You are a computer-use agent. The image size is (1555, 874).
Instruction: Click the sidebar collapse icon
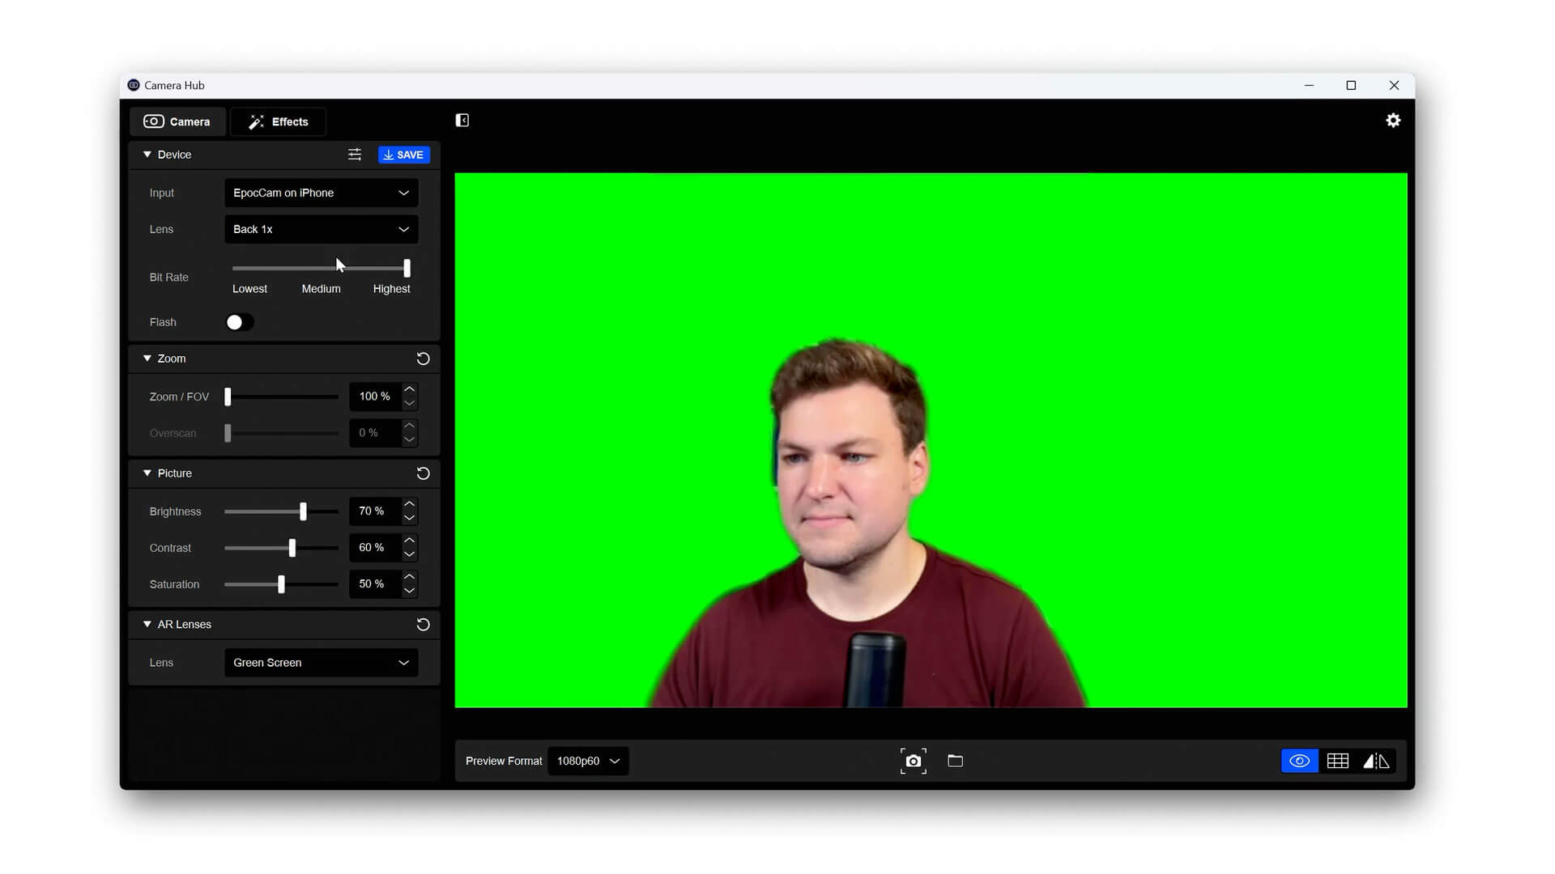pos(462,120)
